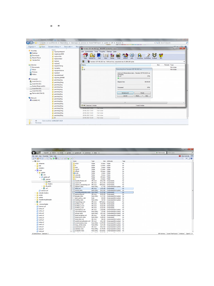Screen dimensions: 214x286
Task: Click the dlcpacks breadcrumb segment in Explorer
Action: pyautogui.click(x=119, y=43)
